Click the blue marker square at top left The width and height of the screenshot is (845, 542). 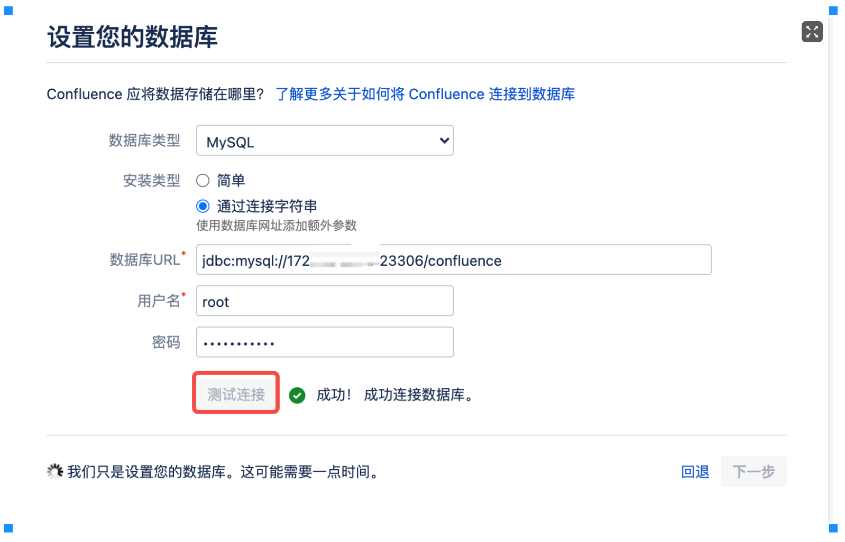pos(8,11)
